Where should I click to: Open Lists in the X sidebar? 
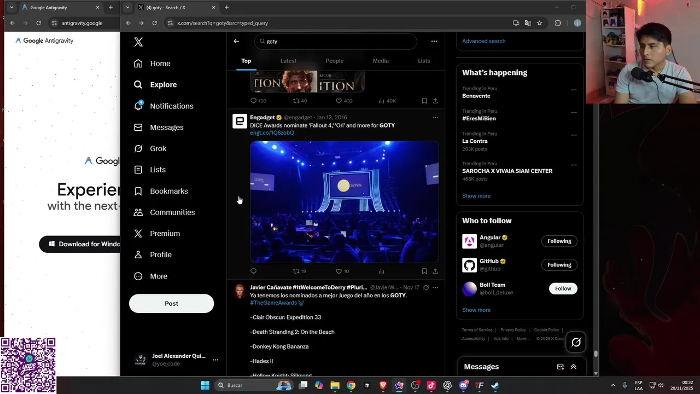(150, 170)
